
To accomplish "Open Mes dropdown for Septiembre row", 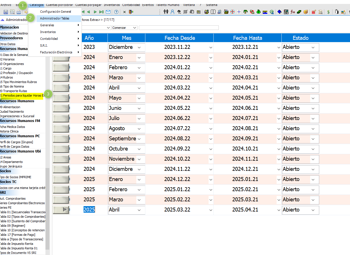I will pos(139,139).
